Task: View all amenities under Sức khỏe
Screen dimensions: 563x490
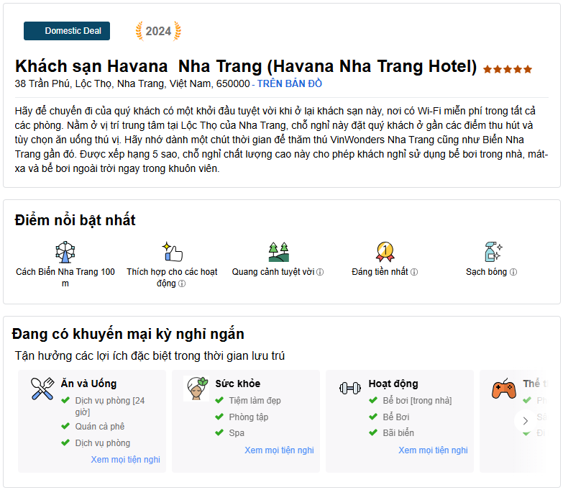Action: point(279,450)
